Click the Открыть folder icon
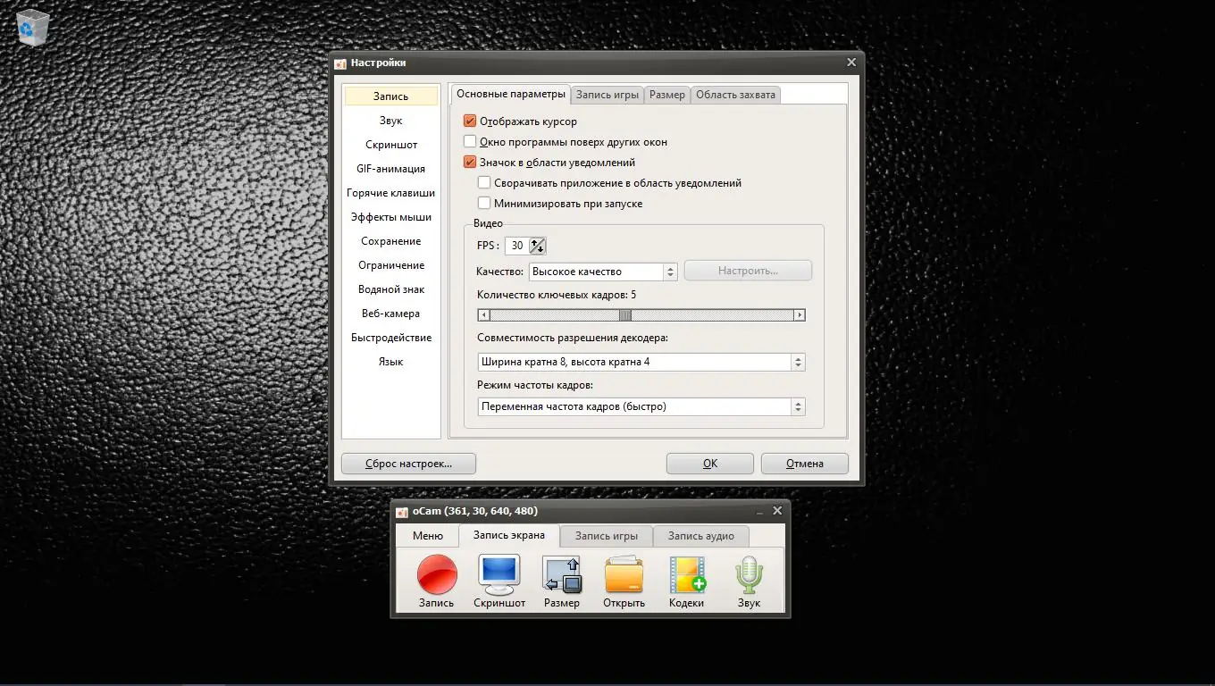1215x686 pixels. [624, 574]
